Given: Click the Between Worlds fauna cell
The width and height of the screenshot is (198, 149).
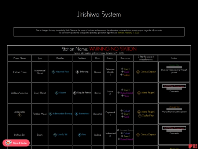Looking at the screenshot, I should [110, 72].
